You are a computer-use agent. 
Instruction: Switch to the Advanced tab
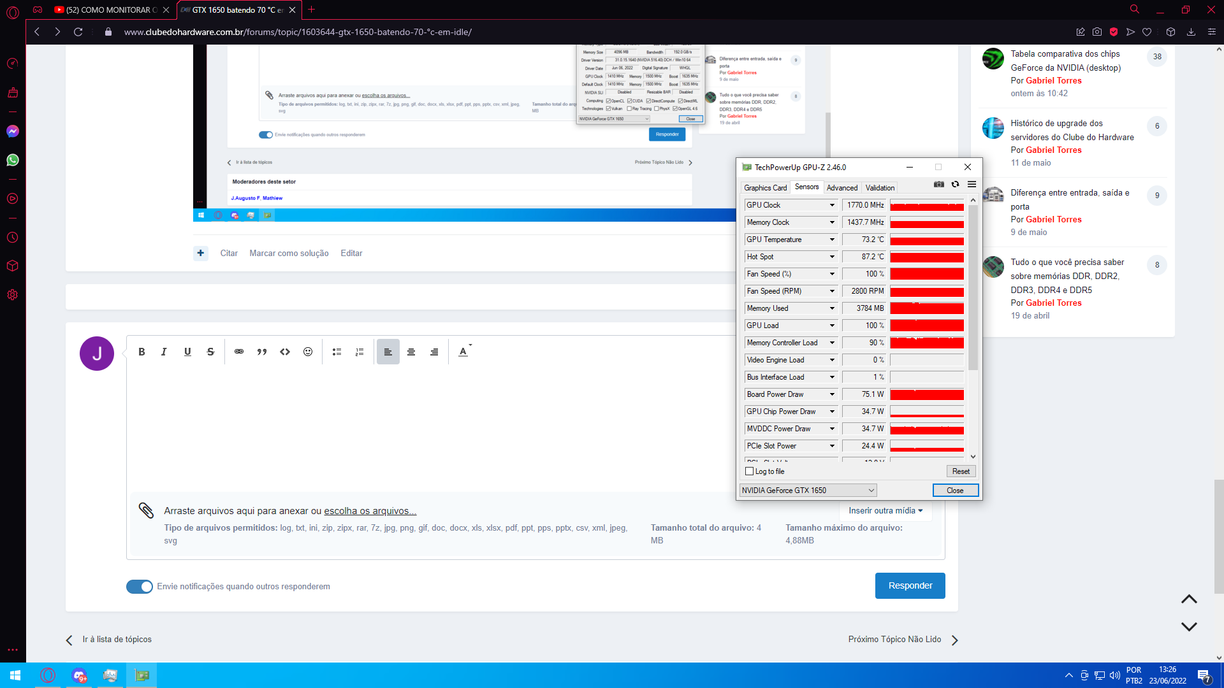[841, 188]
